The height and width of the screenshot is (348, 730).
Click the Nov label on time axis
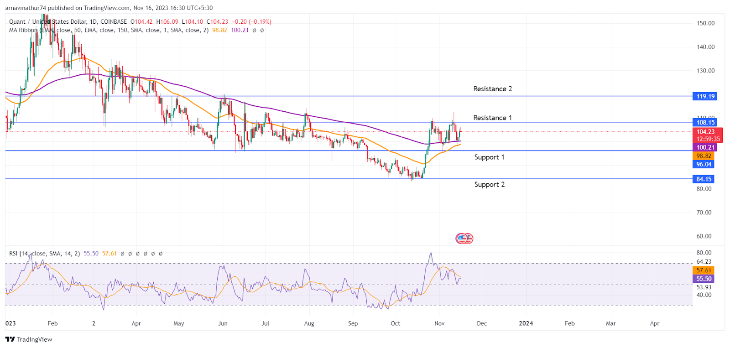[439, 323]
